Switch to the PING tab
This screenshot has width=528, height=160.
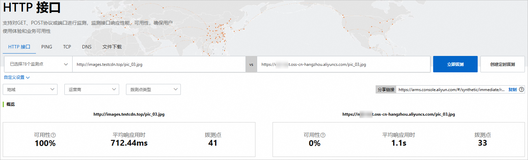pos(47,47)
